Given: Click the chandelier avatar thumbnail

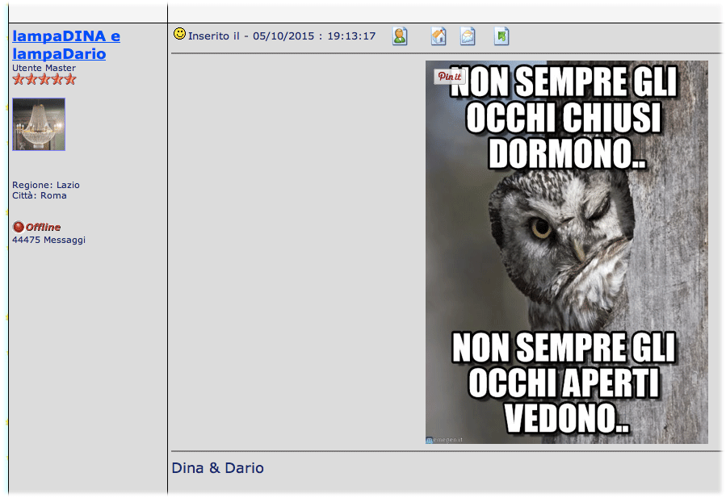Looking at the screenshot, I should point(39,124).
